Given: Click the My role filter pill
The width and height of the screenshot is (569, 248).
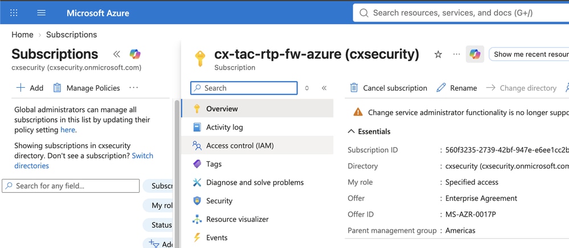Looking at the screenshot, I should (158, 205).
